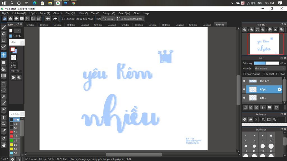Select the Brush tool in left toolbar
Screen dimensions: 287x161
[x=3, y=27]
